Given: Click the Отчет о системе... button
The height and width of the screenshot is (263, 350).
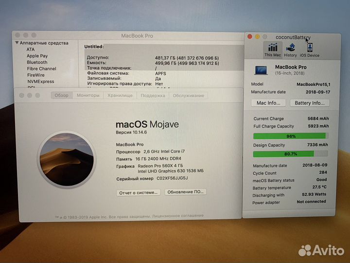Looking at the screenshot, I should coord(139,192).
